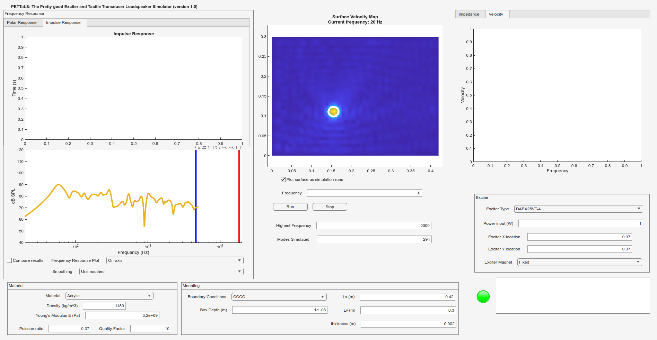Edit the Young's Modulus E field
The height and width of the screenshot is (340, 657).
(122, 315)
